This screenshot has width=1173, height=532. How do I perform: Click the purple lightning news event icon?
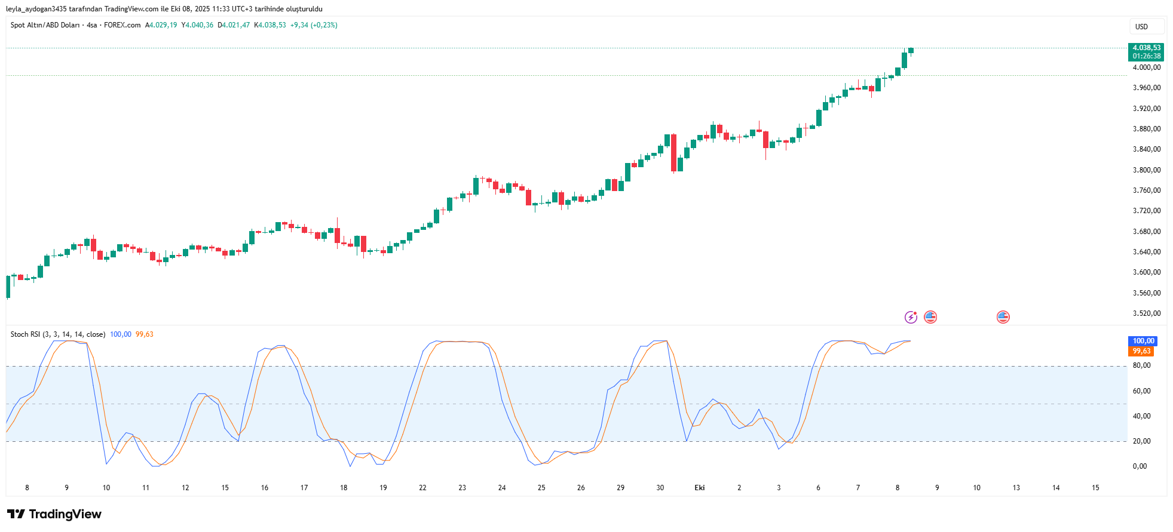pyautogui.click(x=910, y=317)
